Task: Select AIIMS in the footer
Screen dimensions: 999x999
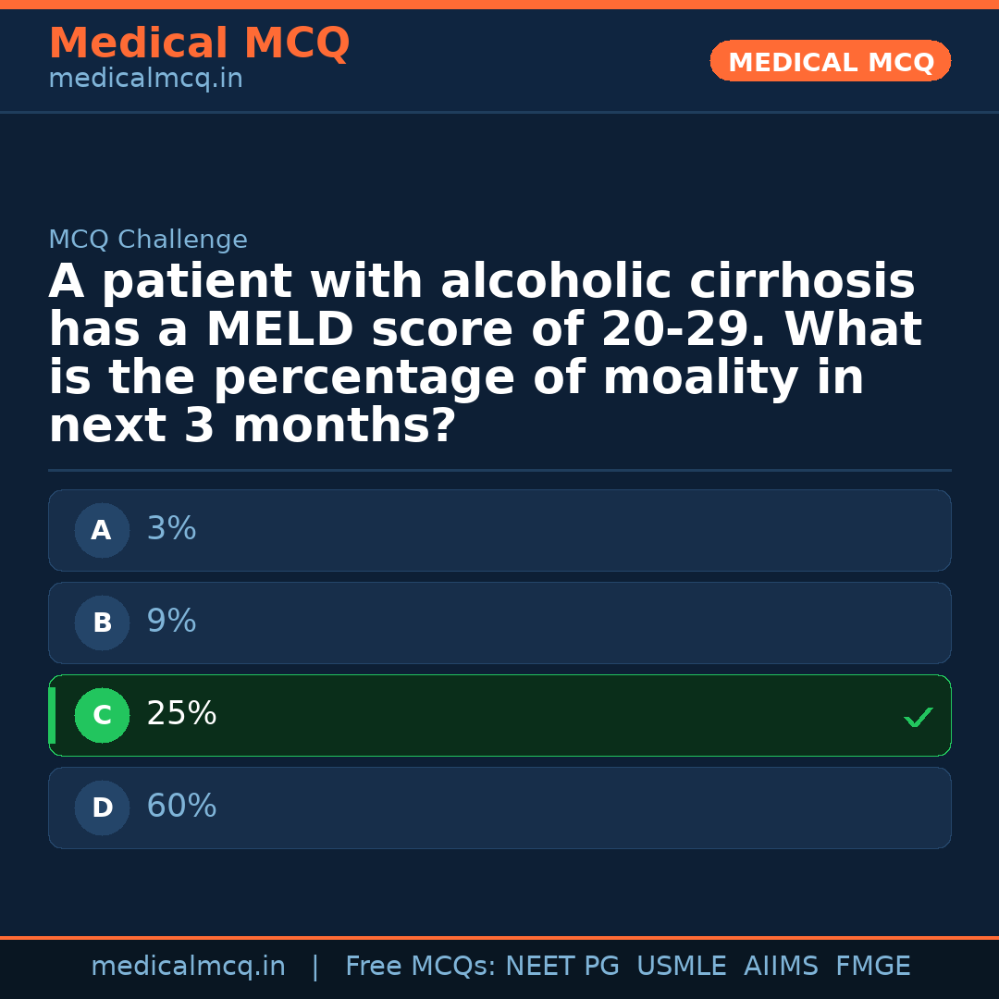Action: tap(781, 967)
